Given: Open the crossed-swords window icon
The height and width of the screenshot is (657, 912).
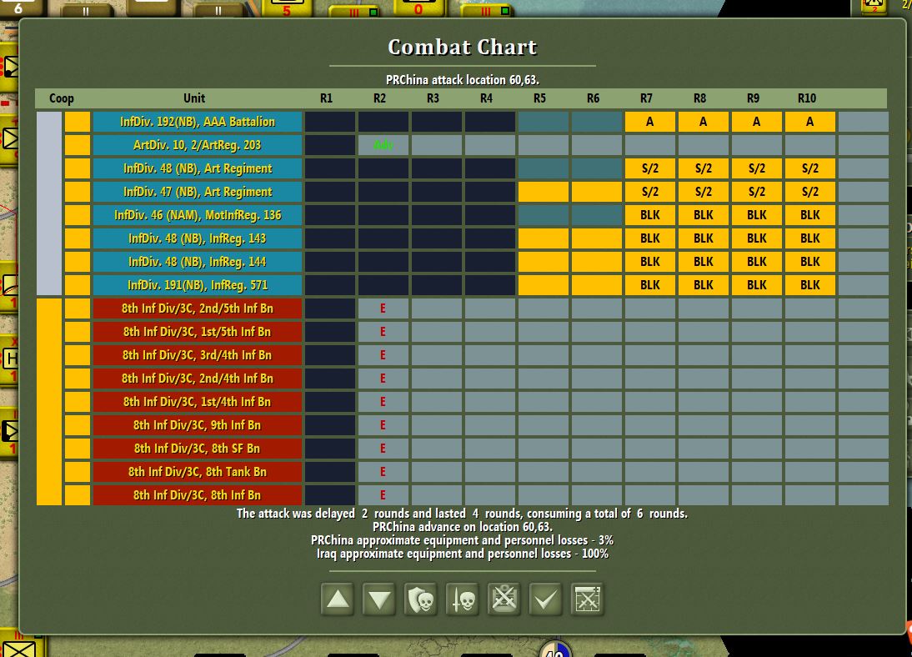Looking at the screenshot, I should tap(588, 599).
